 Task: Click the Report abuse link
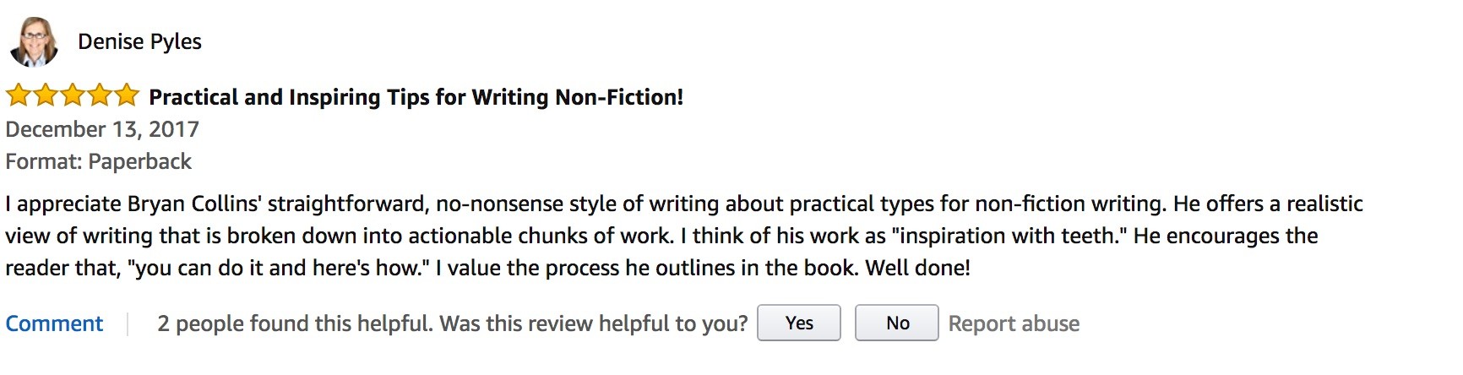tap(1014, 323)
